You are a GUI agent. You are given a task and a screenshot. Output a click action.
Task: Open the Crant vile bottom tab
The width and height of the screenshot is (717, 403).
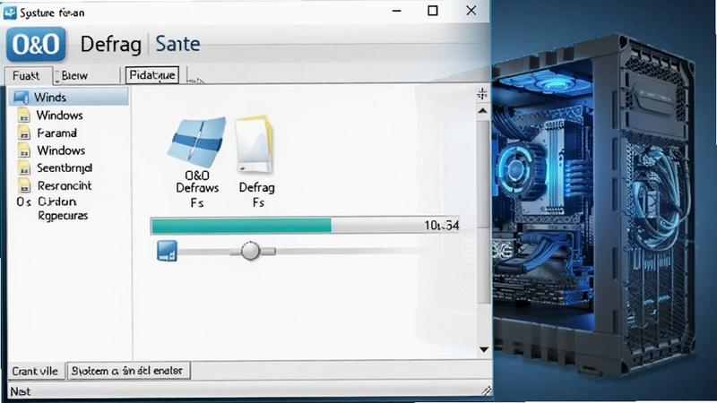point(35,371)
